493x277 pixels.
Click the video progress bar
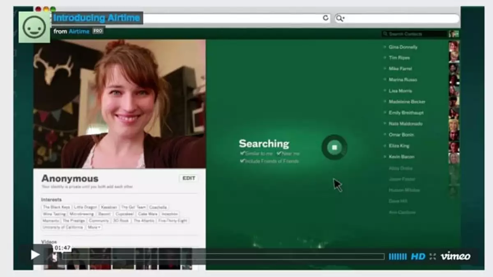[x=222, y=256]
